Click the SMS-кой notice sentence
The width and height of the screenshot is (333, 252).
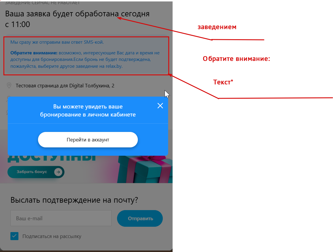(57, 42)
